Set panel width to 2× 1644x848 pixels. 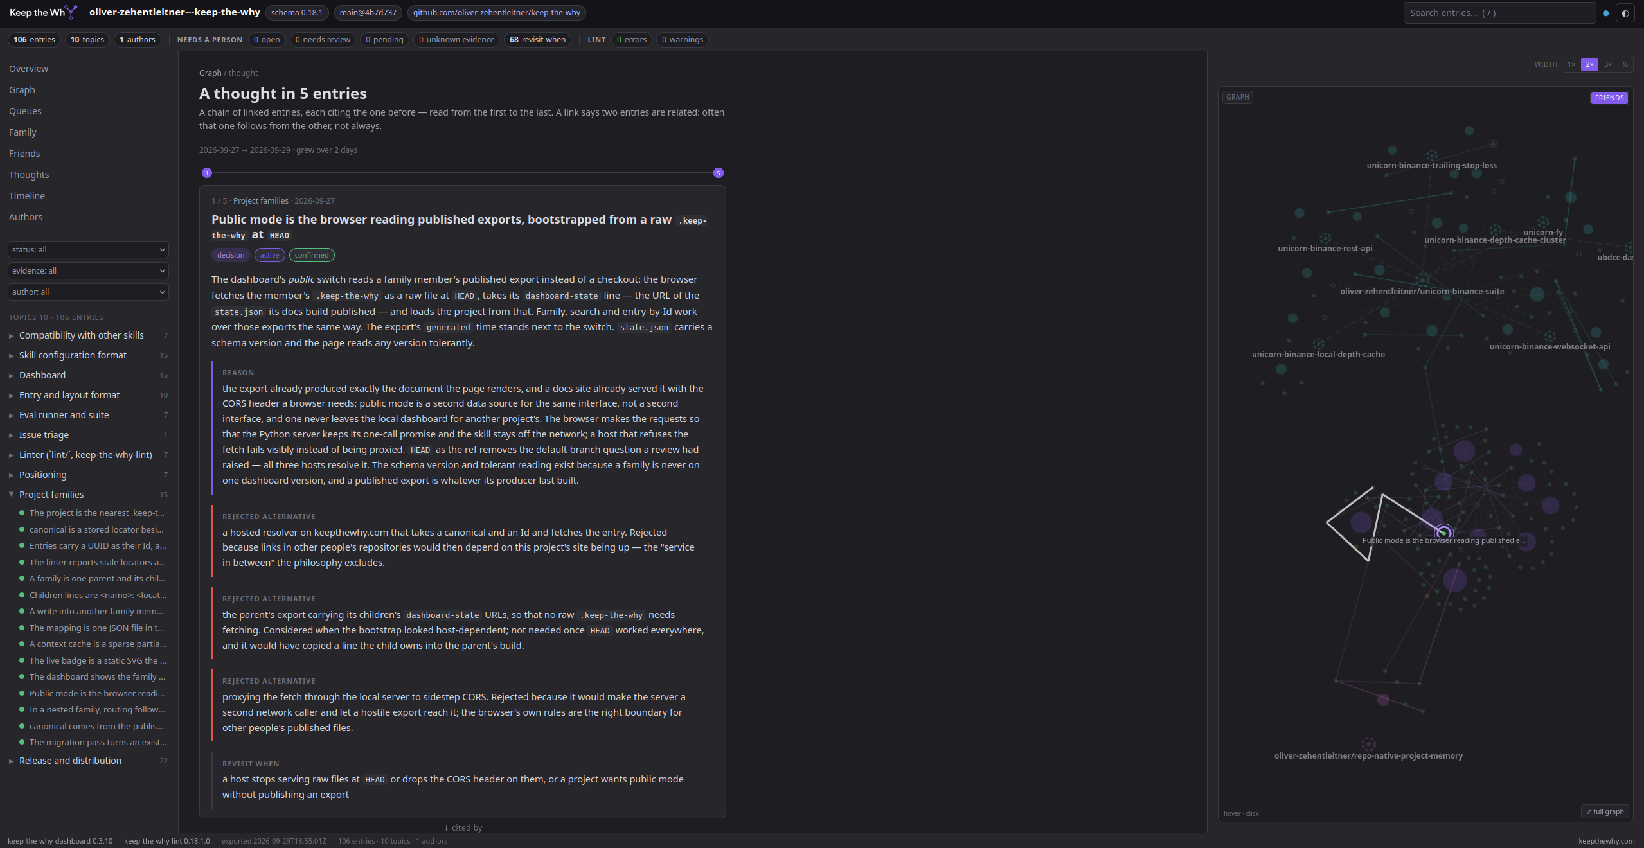coord(1589,64)
